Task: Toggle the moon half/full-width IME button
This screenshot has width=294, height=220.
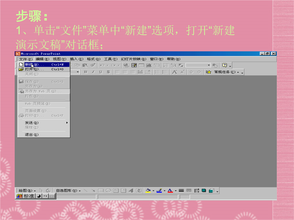Action: pyautogui.click(x=39, y=196)
